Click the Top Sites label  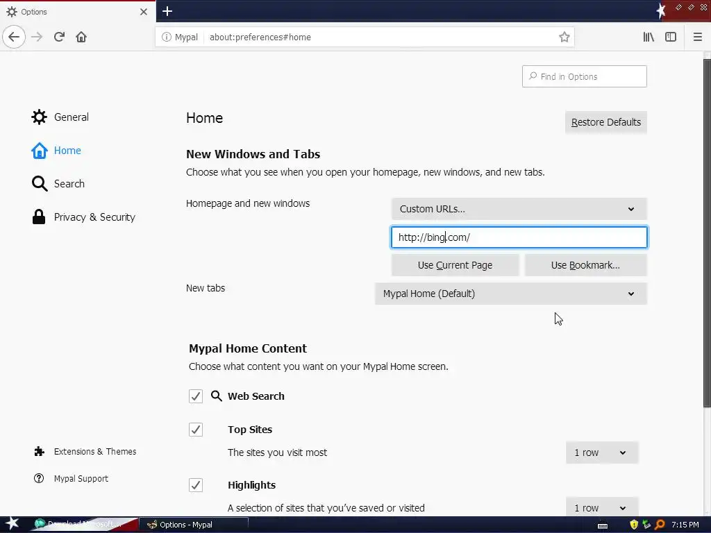tap(250, 430)
